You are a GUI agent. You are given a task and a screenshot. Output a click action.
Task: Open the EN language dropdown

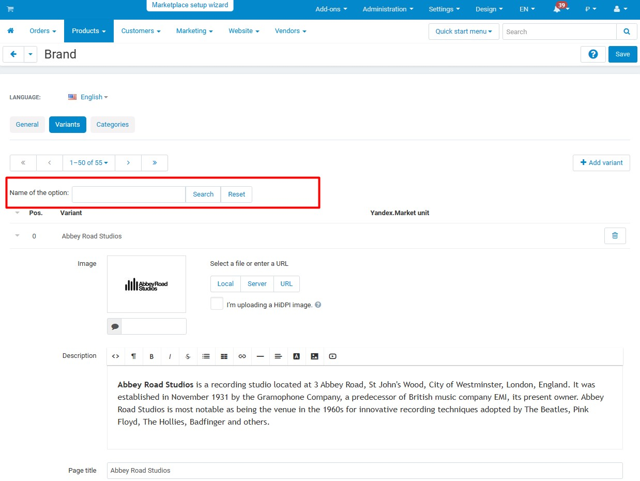[x=527, y=9]
